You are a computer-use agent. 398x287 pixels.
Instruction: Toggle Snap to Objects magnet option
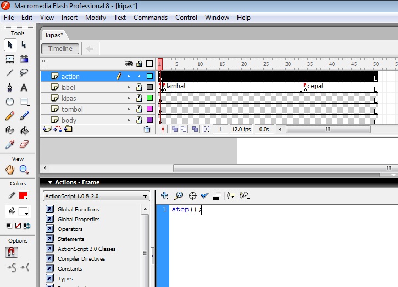click(12, 252)
